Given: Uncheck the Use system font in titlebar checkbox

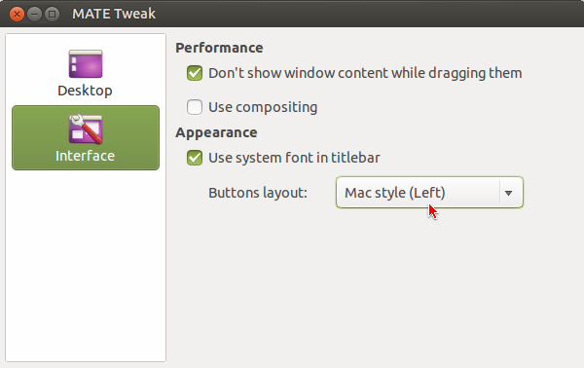Looking at the screenshot, I should [x=195, y=158].
